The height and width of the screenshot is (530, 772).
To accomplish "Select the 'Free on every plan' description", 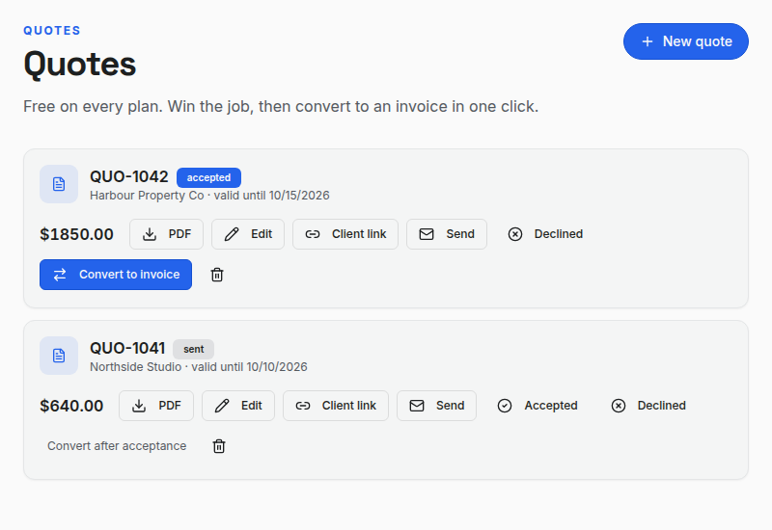I will (x=281, y=106).
